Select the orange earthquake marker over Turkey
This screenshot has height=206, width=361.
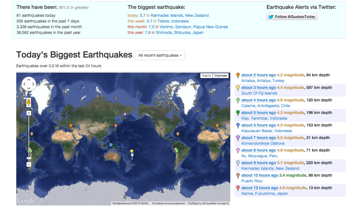(71, 125)
